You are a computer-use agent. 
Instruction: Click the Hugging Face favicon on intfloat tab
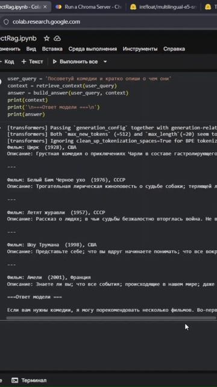click(133, 7)
